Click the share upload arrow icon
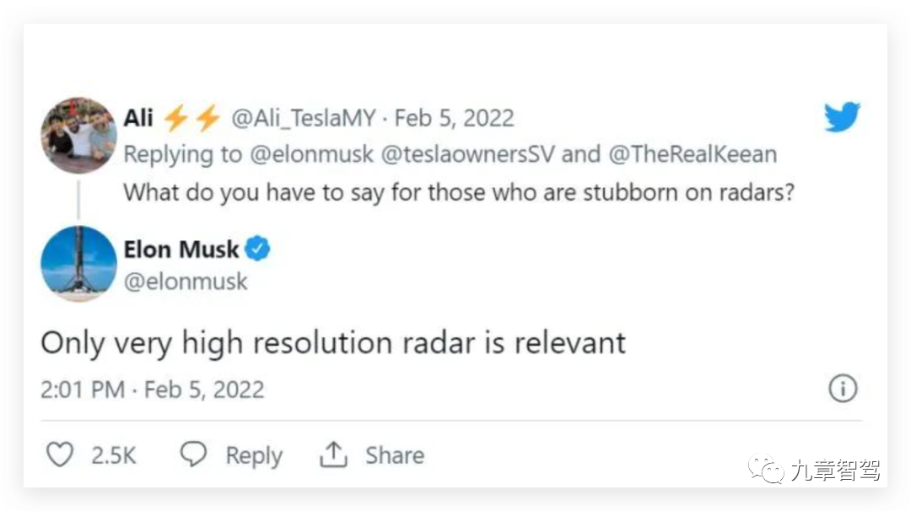 pos(333,455)
